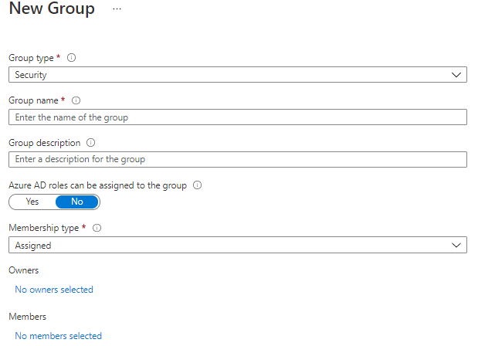Open Membership type dropdown showing Assigned
This screenshot has width=495, height=346.
(232, 245)
